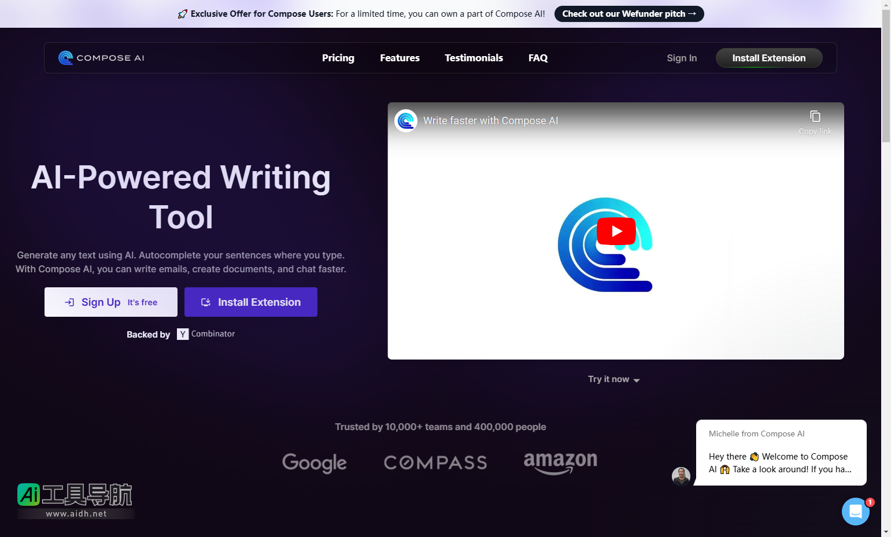
Task: Click the Compose AI logo in navbar
Action: coord(101,58)
